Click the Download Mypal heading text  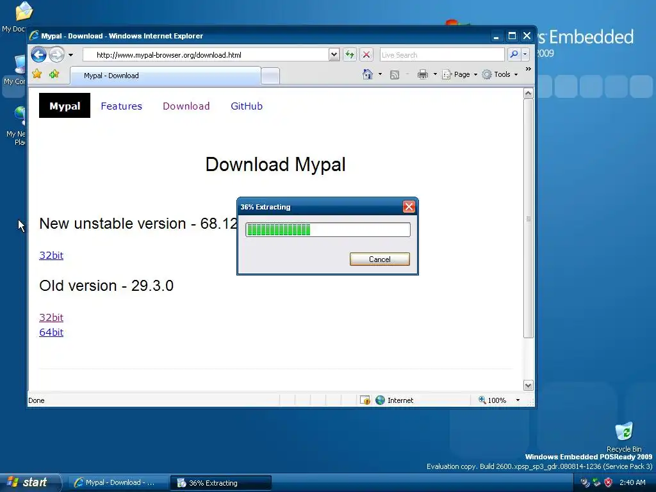[x=275, y=165]
